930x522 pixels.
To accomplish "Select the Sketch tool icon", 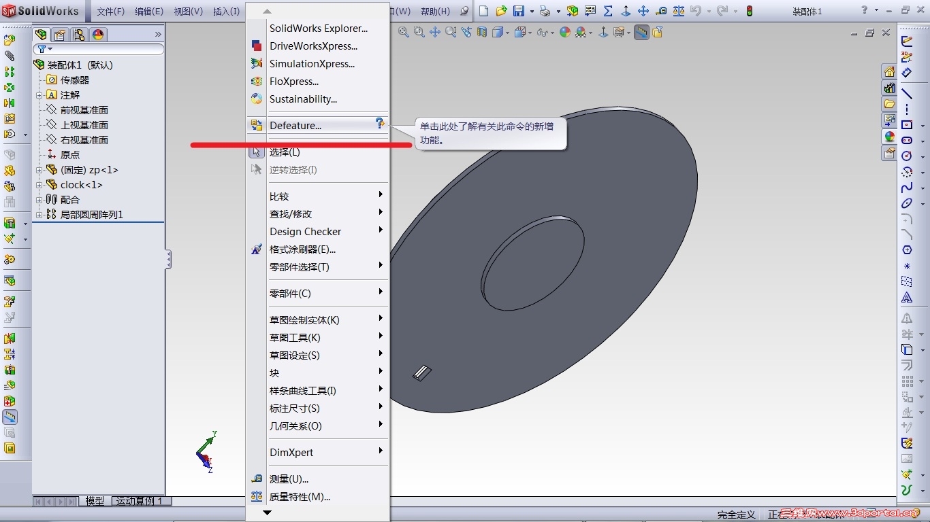I will [907, 41].
